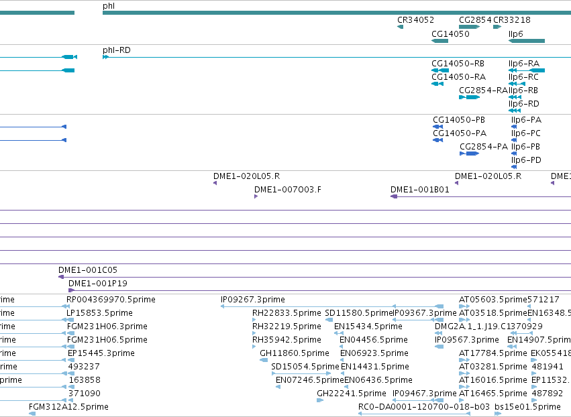This screenshot has width=571, height=417.
Task: Open EST SD15054.5prime
Action: (305, 367)
